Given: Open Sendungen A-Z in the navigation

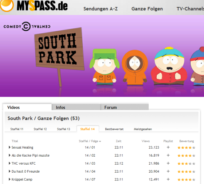Looking at the screenshot, I should 101,9.
